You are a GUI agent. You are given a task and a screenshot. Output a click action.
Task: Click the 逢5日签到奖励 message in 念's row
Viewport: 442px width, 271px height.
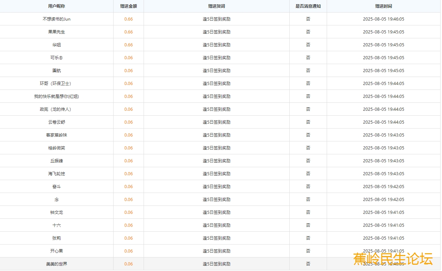coord(216,200)
